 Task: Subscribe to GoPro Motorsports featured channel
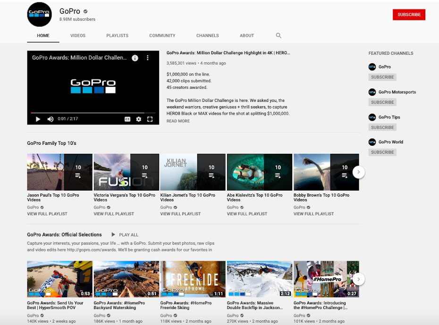click(382, 102)
